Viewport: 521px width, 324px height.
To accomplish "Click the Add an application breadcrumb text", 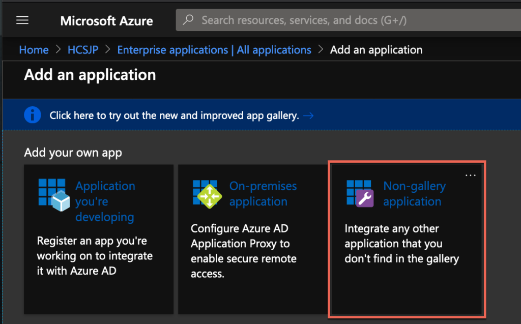I will coord(376,50).
